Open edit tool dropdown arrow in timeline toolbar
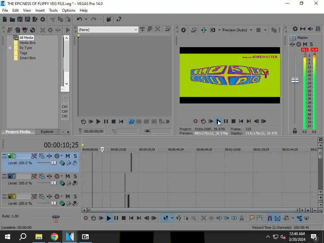Viewport: 324px width, 243px height. coord(172,218)
